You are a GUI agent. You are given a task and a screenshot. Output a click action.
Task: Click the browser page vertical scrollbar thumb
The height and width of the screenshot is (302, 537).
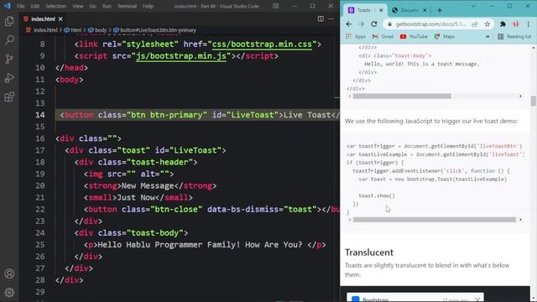(x=534, y=101)
